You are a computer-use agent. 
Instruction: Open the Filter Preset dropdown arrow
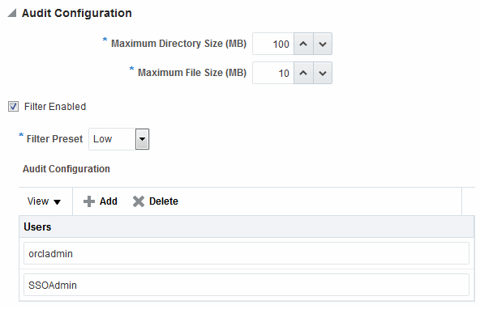coord(142,139)
